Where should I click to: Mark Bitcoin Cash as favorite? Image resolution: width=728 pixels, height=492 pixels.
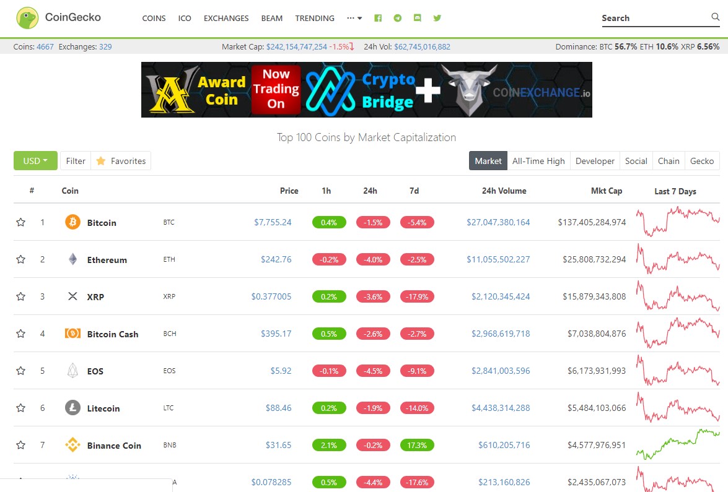pyautogui.click(x=20, y=334)
